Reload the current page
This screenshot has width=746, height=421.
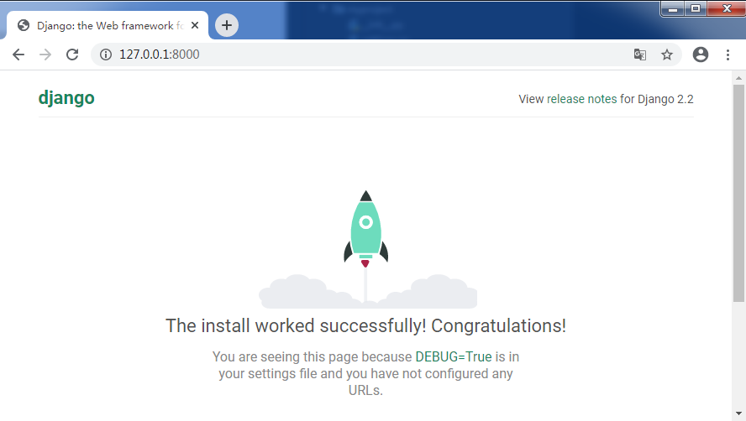tap(72, 55)
